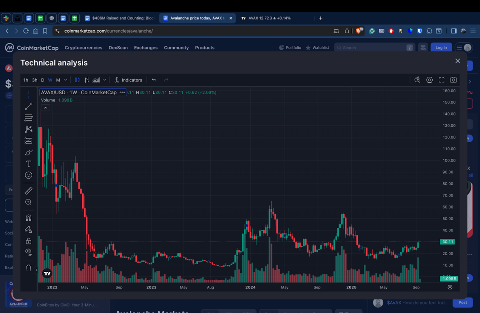Open the Cryptocurrencies menu
This screenshot has width=480, height=313.
(83, 48)
